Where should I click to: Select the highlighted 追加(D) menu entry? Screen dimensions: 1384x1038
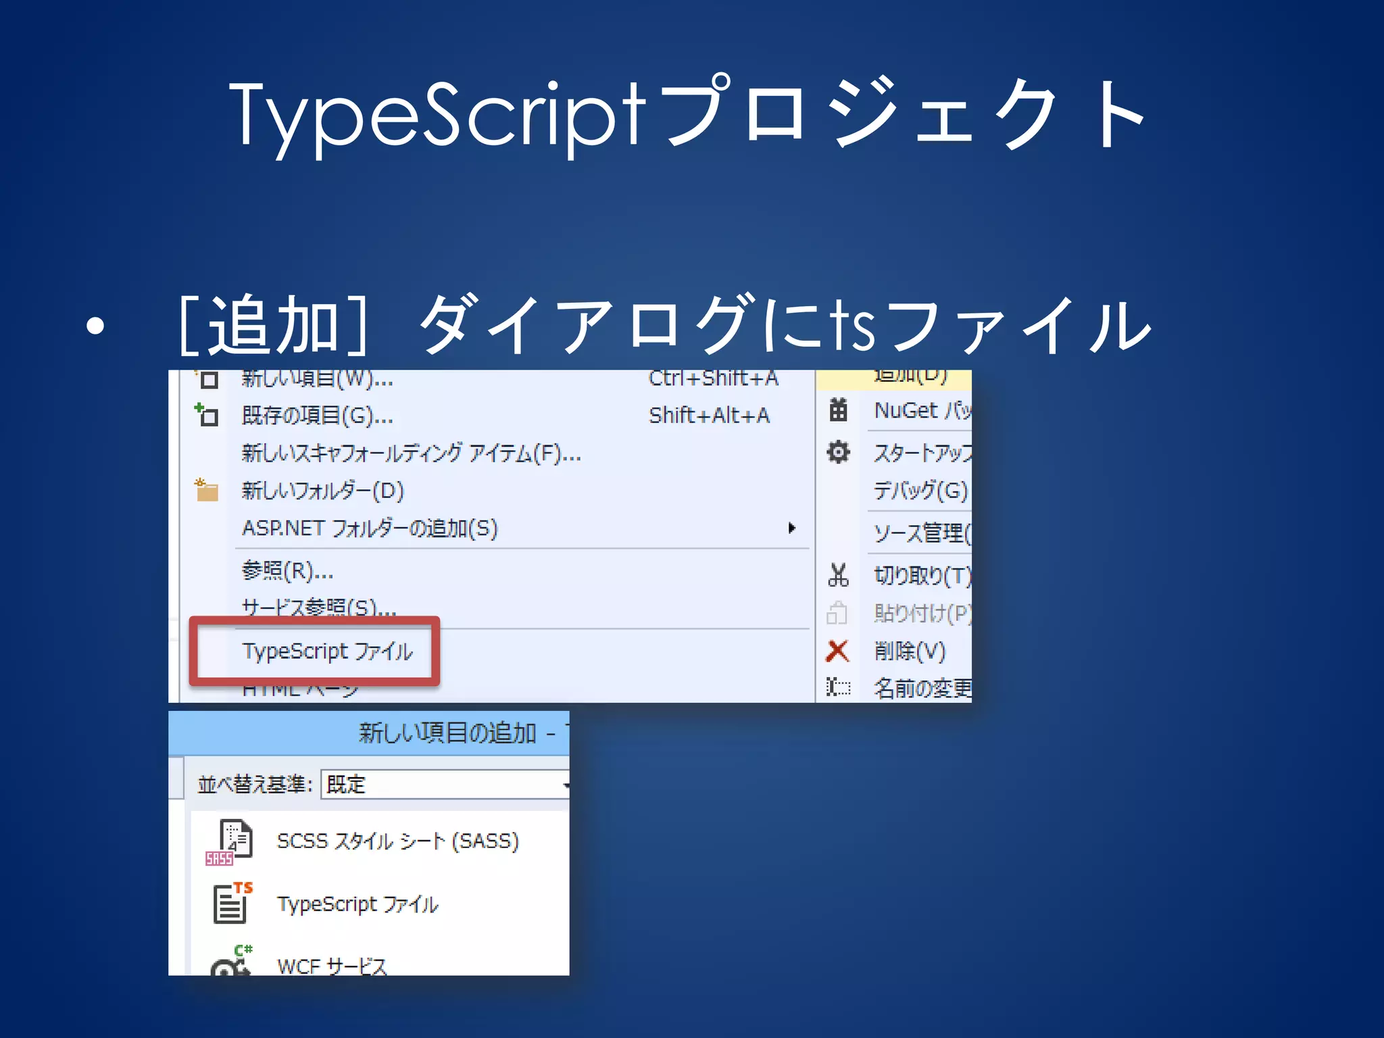click(x=893, y=379)
